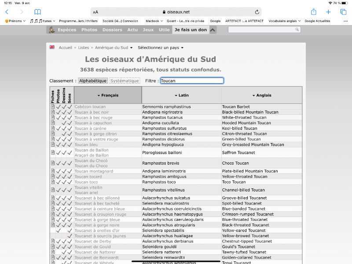Switch language with the British flag icon
This screenshot has height=264, width=352.
point(52,47)
